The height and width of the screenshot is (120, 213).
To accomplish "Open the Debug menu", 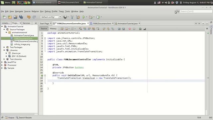I will (x=48, y=11).
